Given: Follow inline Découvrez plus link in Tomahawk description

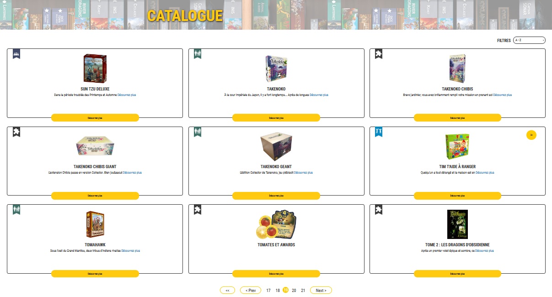Looking at the screenshot, I should 131,251.
